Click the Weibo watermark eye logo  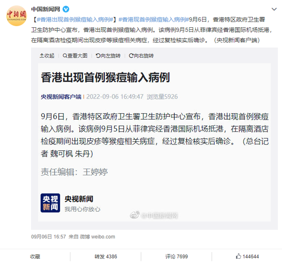[x=135, y=215]
